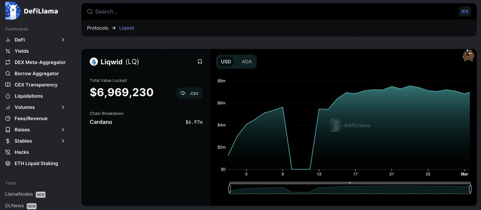Screen dimensions: 481x210
Task: Click the cloud download icon on .csv
Action: (183, 93)
